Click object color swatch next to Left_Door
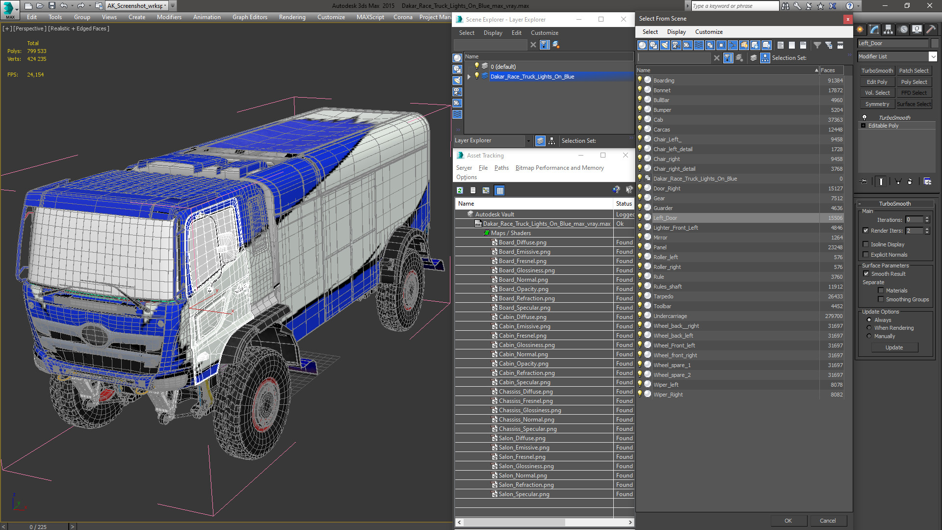942x530 pixels. (x=935, y=43)
